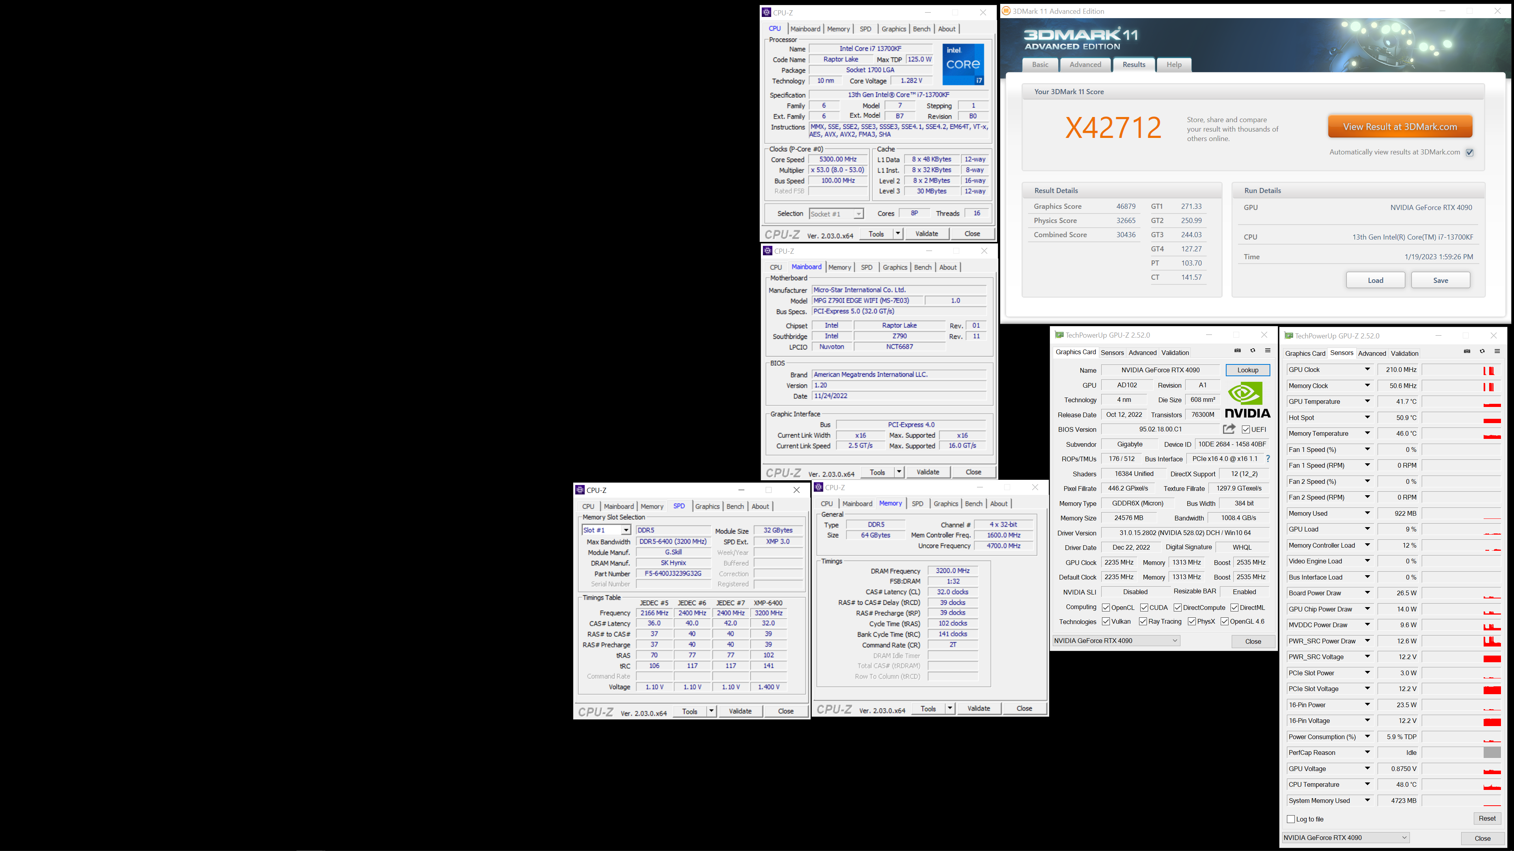
Task: Click the Load button in 3DMark Run Details
Action: (x=1375, y=280)
